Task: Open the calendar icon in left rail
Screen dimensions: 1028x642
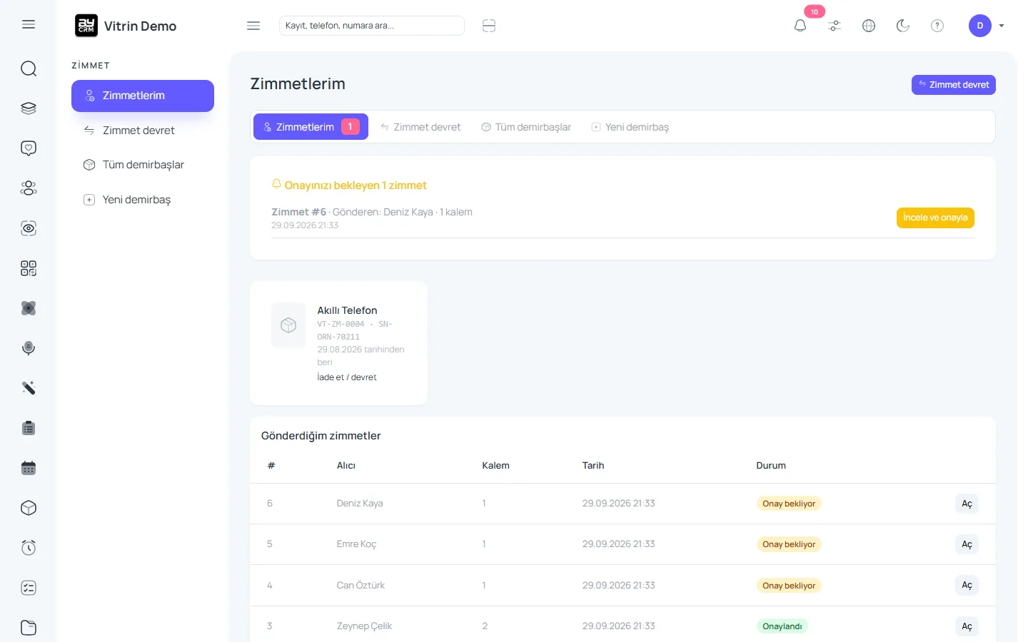Action: pyautogui.click(x=29, y=468)
